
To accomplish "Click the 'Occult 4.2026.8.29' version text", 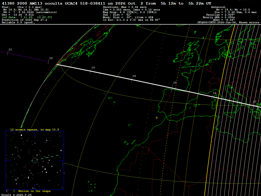I will point(16,195).
